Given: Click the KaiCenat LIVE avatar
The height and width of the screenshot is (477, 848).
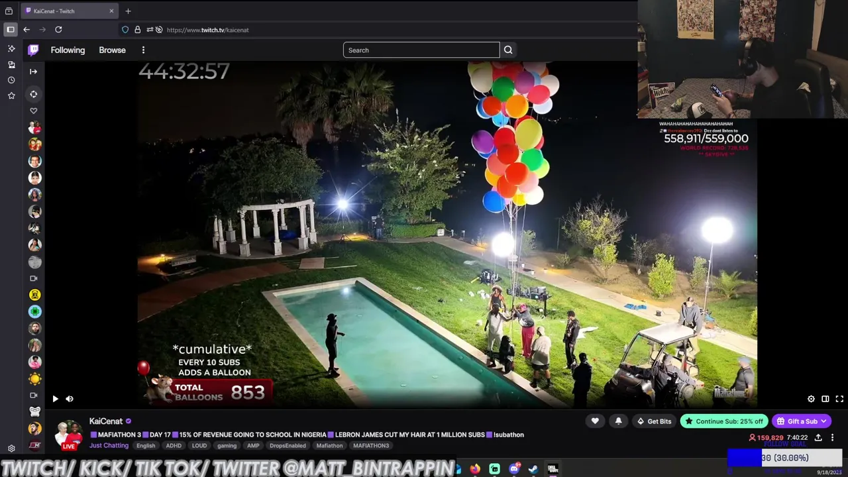Looking at the screenshot, I should pyautogui.click(x=68, y=435).
